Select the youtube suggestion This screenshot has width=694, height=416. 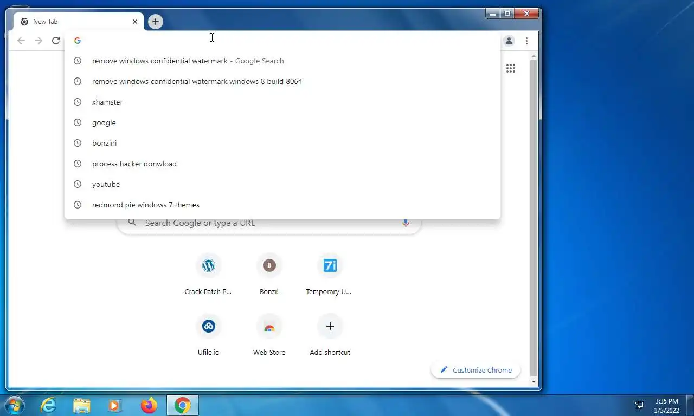coord(282,184)
